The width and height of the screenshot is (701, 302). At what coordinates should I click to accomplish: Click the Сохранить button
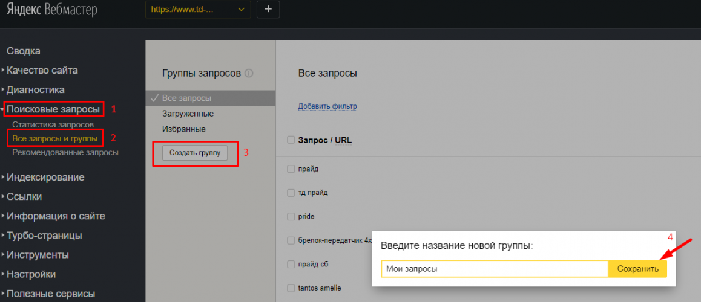point(637,269)
